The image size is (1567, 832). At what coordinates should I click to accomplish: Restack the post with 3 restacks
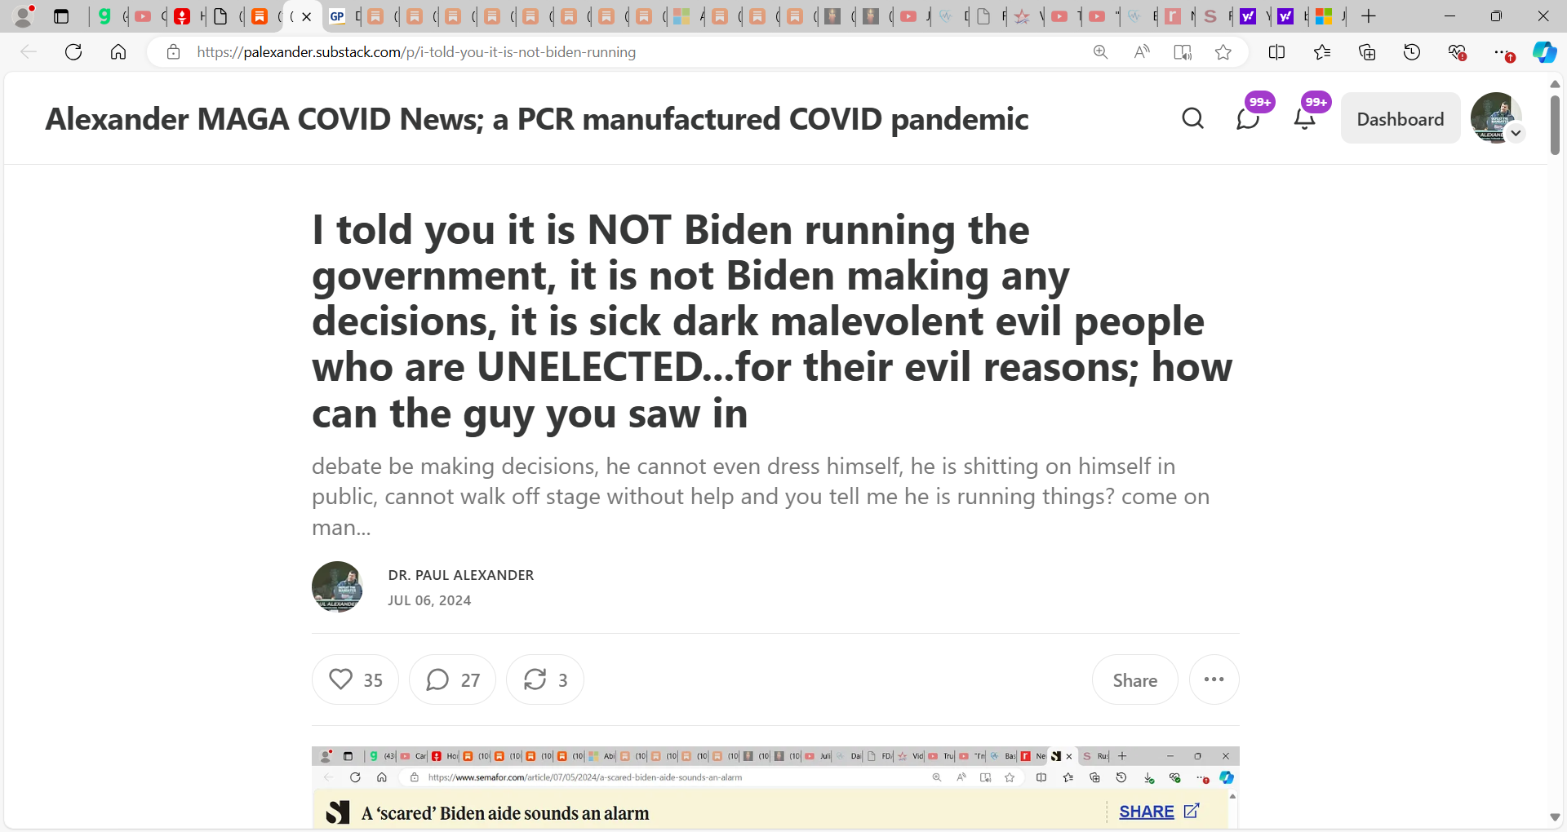[545, 679]
